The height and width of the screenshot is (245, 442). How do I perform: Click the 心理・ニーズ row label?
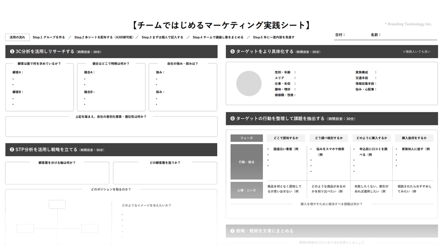pyautogui.click(x=246, y=190)
